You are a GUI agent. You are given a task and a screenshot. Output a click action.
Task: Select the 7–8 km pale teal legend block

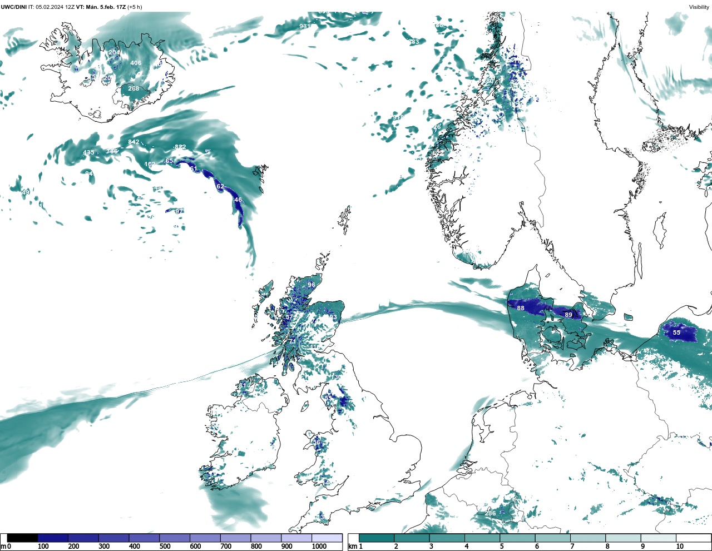(x=588, y=538)
